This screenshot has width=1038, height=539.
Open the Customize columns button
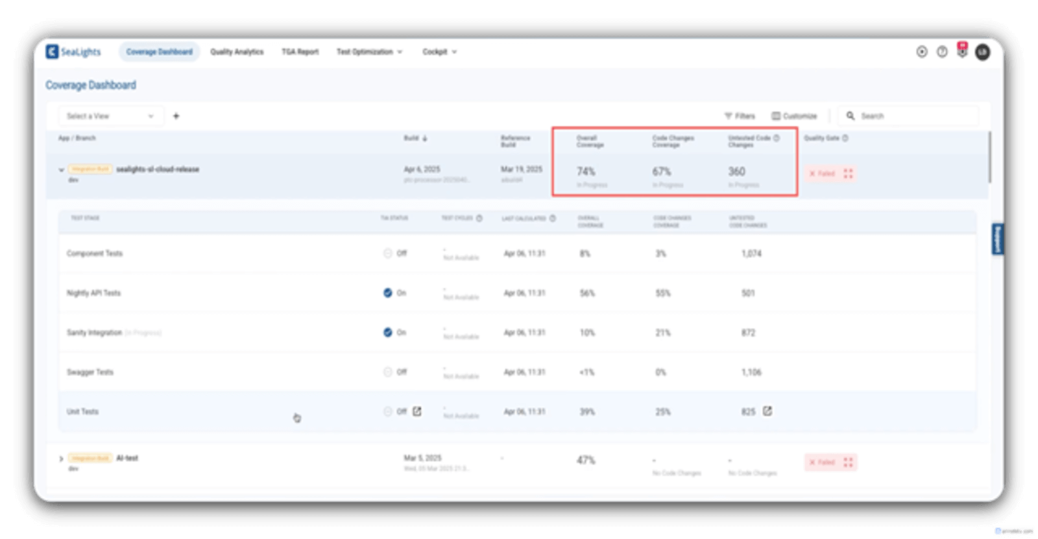(794, 116)
